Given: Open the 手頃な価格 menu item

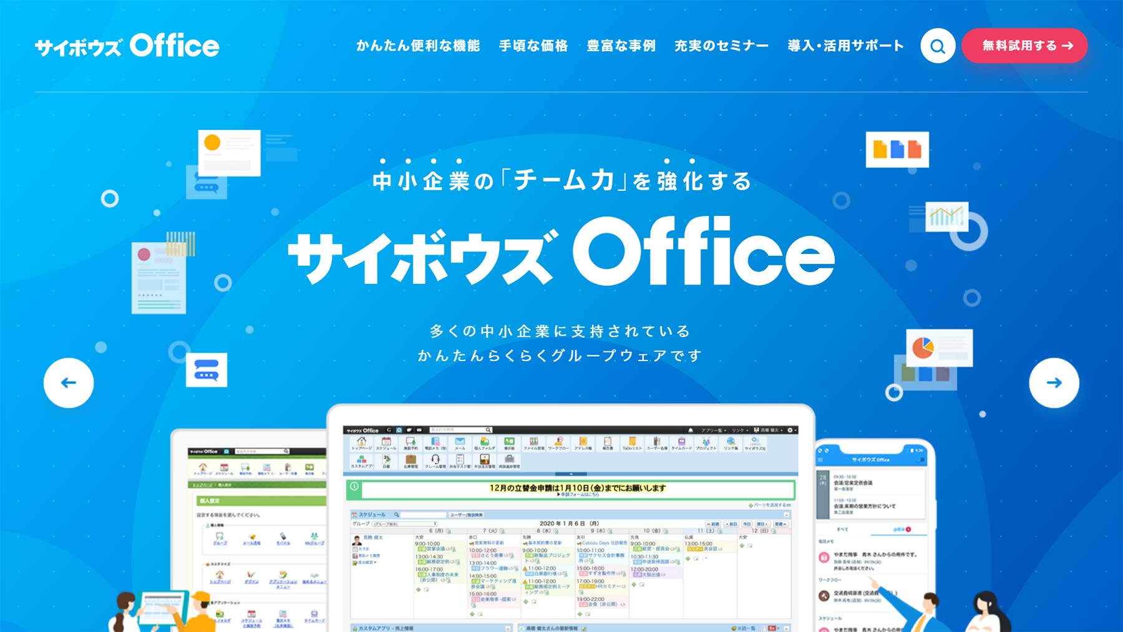Looking at the screenshot, I should tap(533, 46).
